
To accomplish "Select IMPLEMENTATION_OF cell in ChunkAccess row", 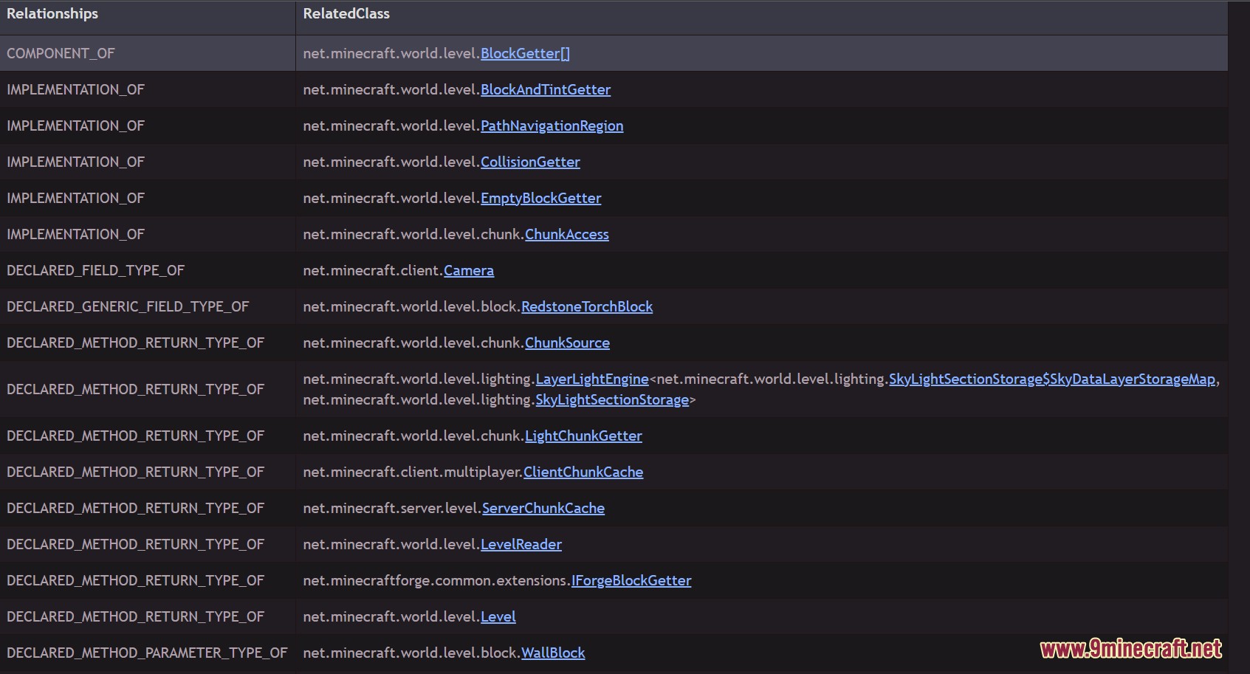I will pyautogui.click(x=148, y=234).
